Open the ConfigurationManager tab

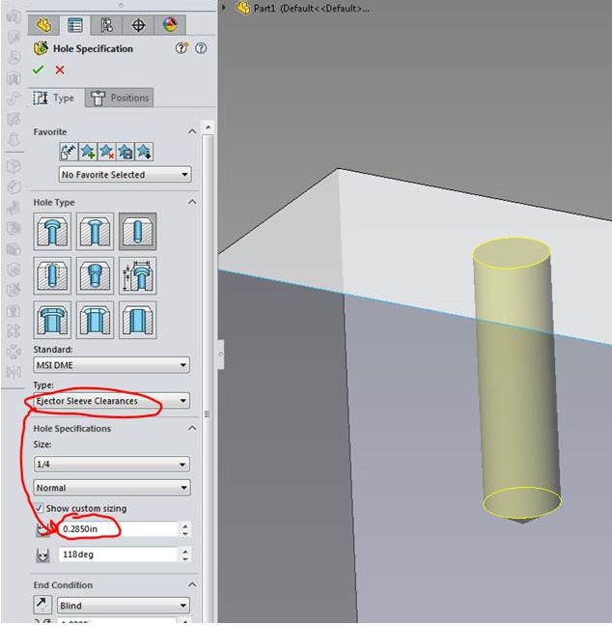[106, 25]
